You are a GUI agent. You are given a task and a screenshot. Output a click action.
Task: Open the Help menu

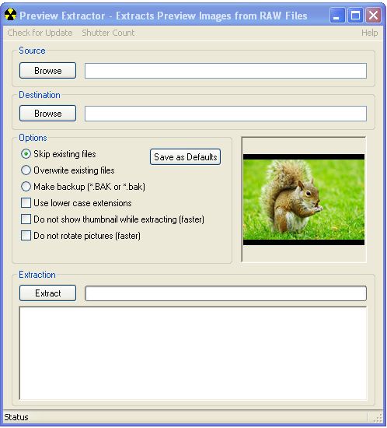tap(370, 33)
